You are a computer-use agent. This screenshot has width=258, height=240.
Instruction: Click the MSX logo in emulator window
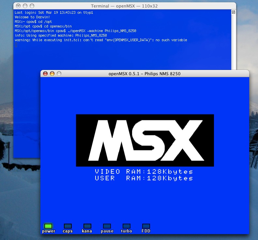145,140
